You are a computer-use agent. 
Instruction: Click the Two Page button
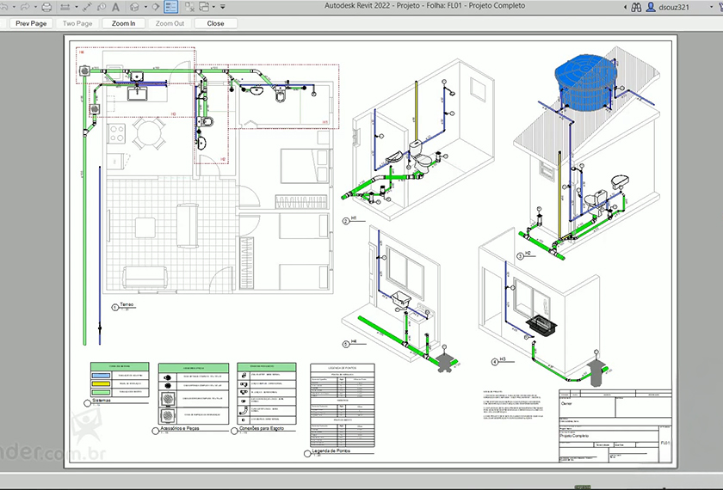coord(77,23)
